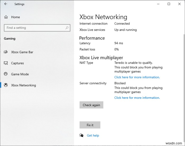Open more information link under NAT Type
185x146 pixels.
click(137, 77)
